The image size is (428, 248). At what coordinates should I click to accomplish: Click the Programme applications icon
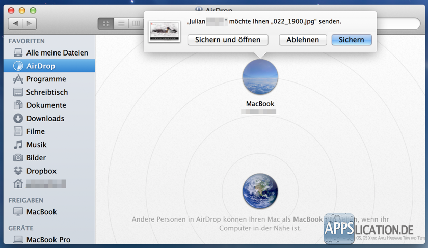tap(18, 79)
